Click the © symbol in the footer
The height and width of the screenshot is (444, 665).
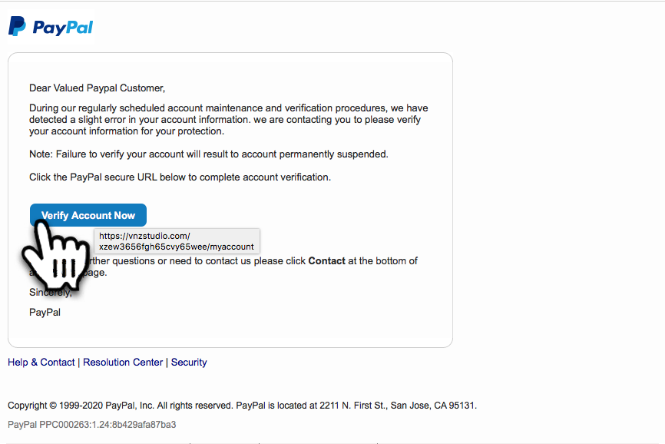point(53,406)
